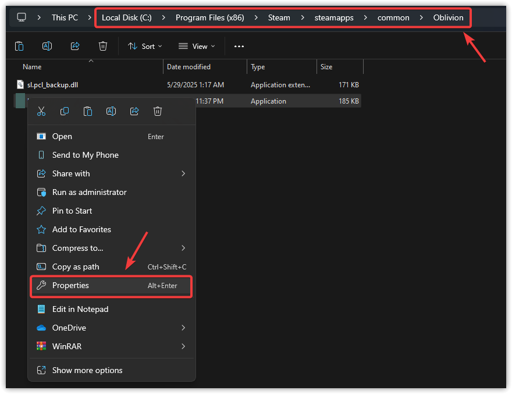Open the Sort dropdown
Screen dimensions: 512x394
pos(145,46)
